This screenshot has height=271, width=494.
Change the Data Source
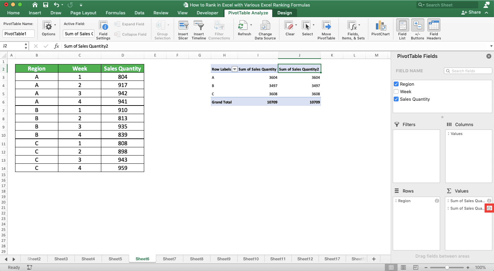pyautogui.click(x=265, y=30)
